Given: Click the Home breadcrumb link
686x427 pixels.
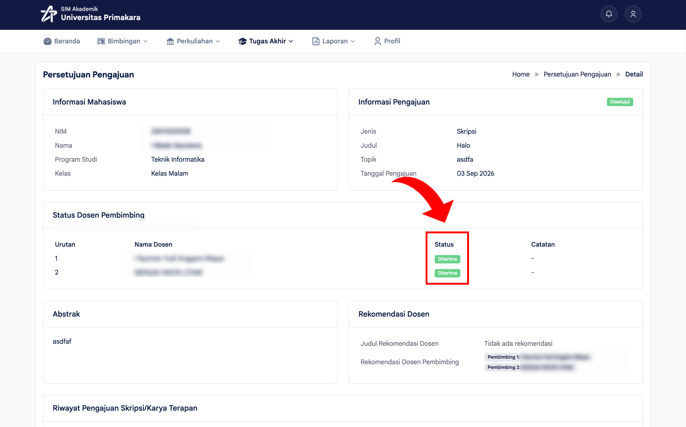Looking at the screenshot, I should [521, 74].
